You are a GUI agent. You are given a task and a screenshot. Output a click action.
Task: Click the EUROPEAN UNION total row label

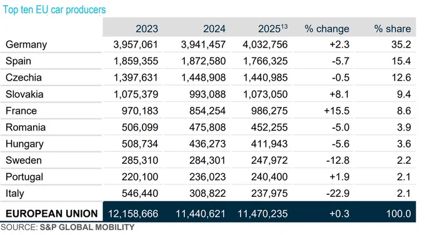51,214
